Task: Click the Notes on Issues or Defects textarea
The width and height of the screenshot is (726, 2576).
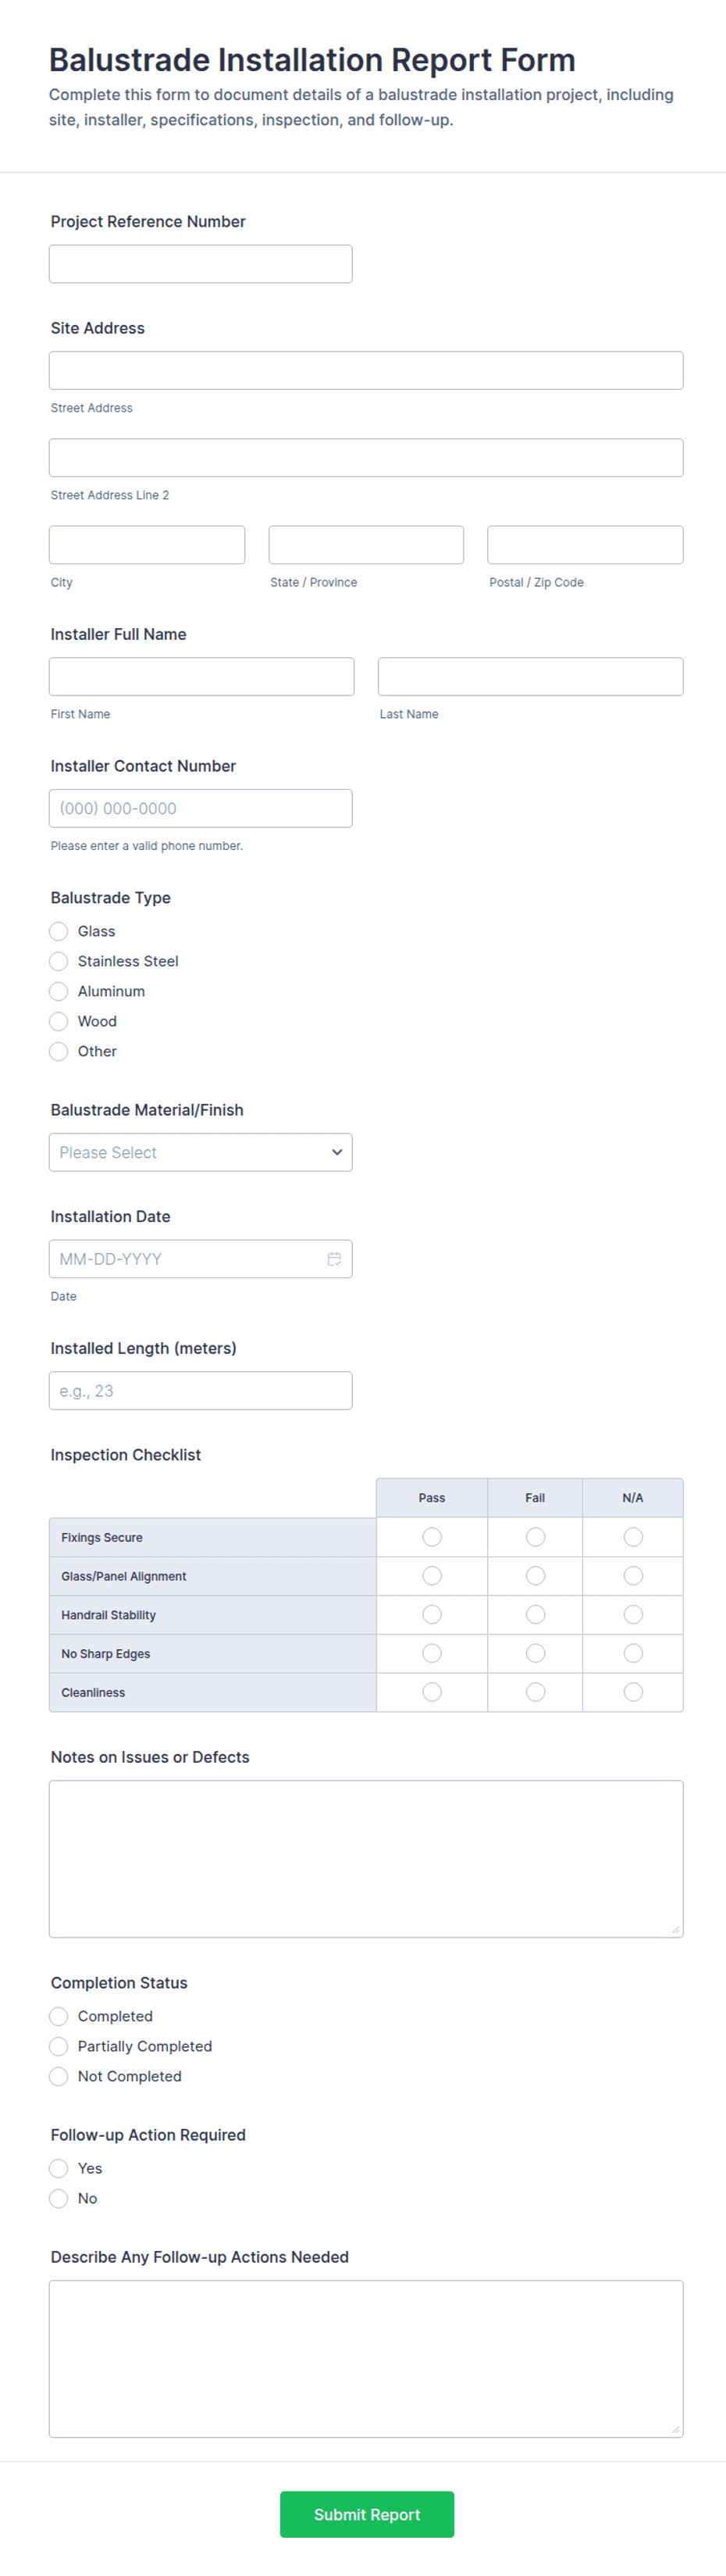Action: coord(365,1858)
